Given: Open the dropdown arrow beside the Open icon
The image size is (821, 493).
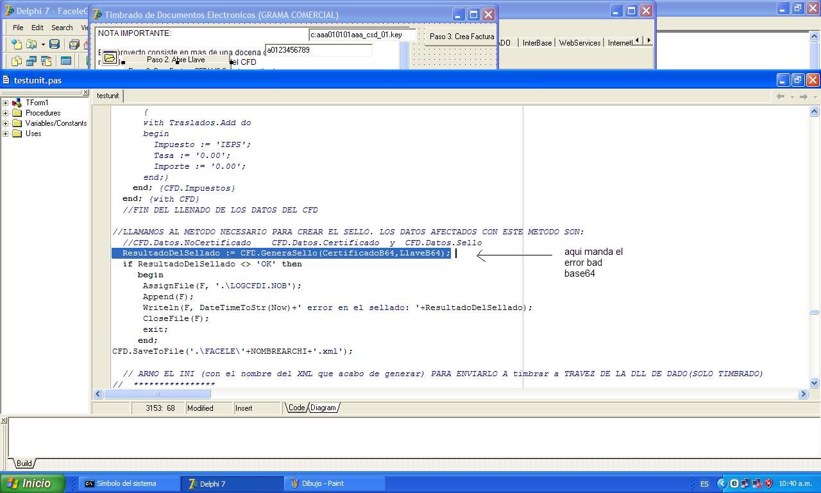Looking at the screenshot, I should 42,44.
